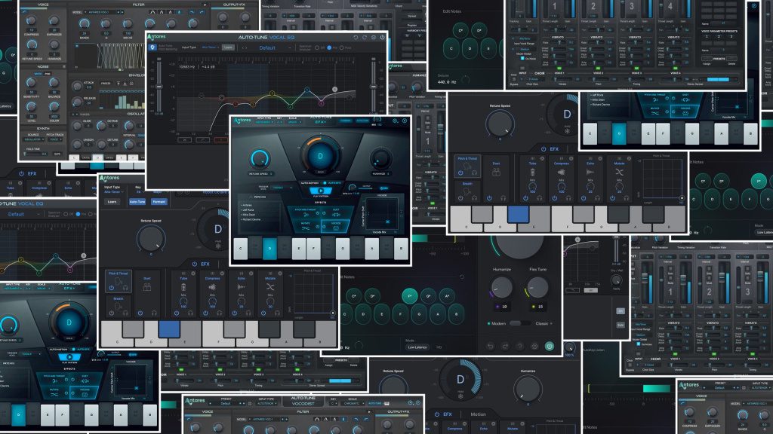This screenshot has height=434, width=773.
Task: Select the Richard Devine patch in the center EFX+ list
Action: [251, 219]
